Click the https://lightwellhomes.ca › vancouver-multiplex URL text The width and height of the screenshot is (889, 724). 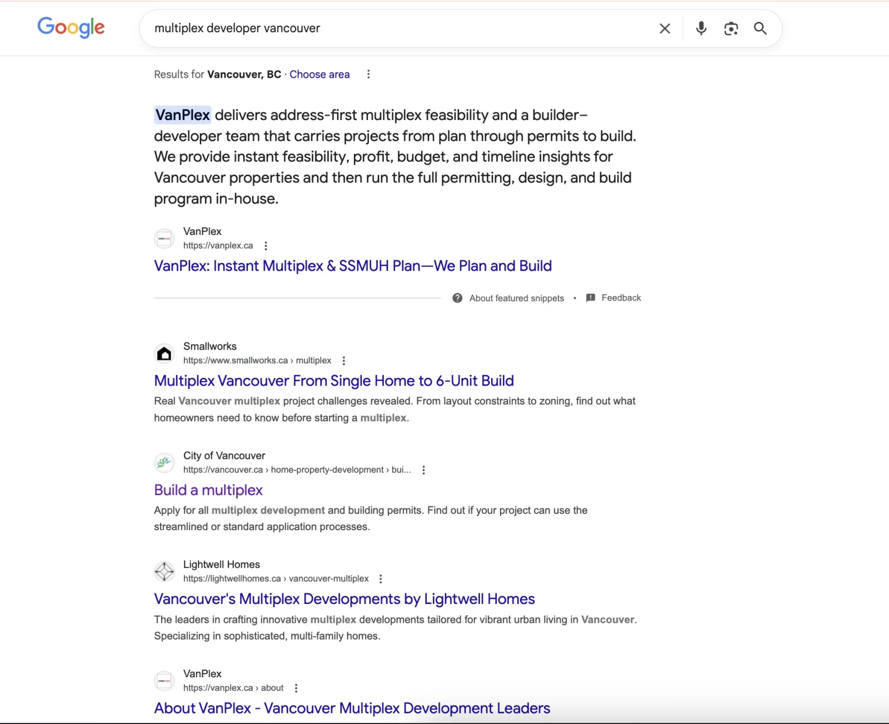pos(276,579)
